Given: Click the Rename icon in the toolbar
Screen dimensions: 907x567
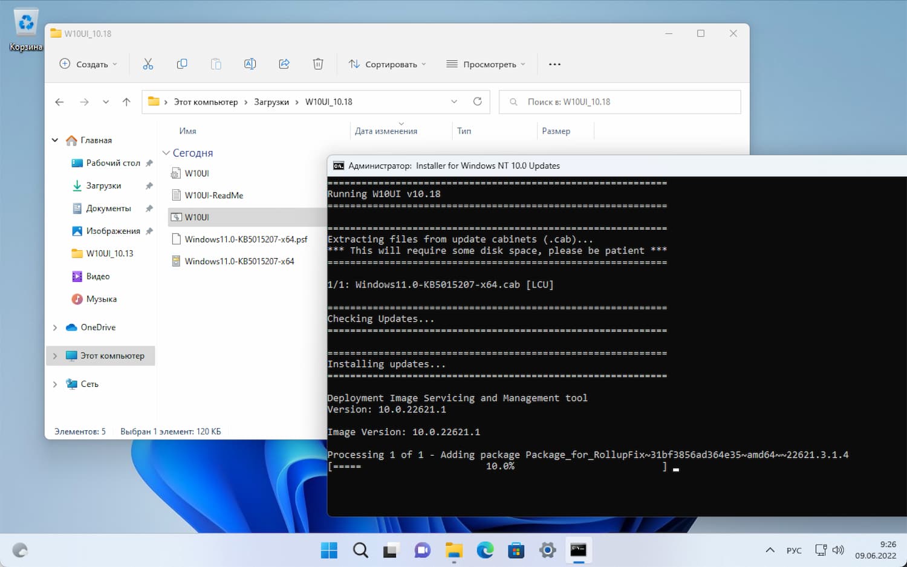Looking at the screenshot, I should click(x=250, y=63).
